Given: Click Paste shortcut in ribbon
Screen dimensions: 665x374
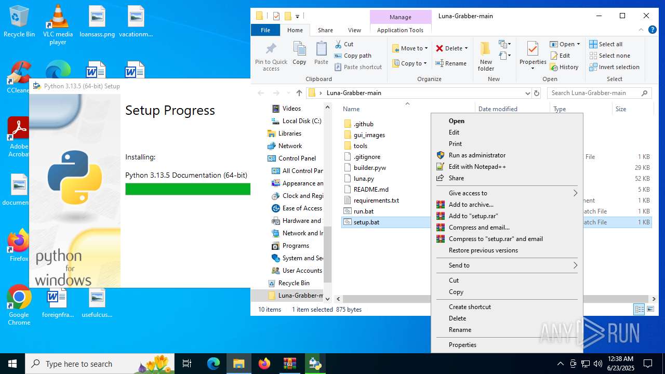Looking at the screenshot, I should [358, 67].
